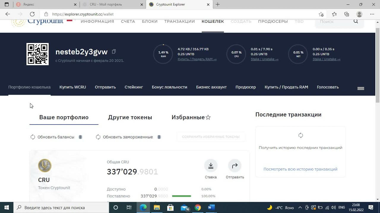This screenshot has width=380, height=213.
Task: Open БЛОКИ menu item
Action: coord(150,21)
